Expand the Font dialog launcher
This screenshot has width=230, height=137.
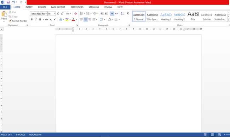tap(77, 25)
